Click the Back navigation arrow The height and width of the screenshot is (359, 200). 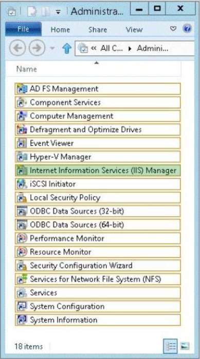pyautogui.click(x=17, y=48)
